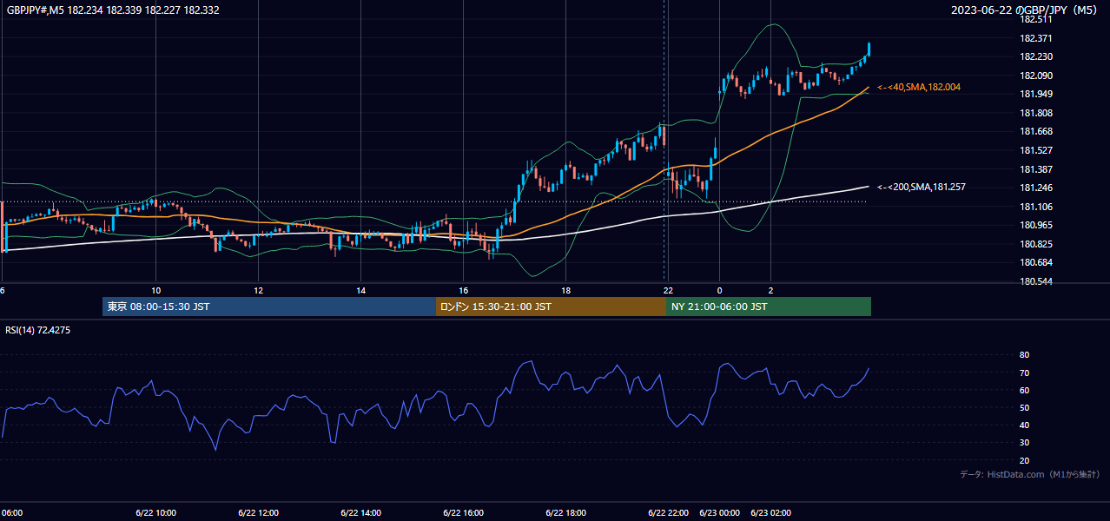
Task: Click the RSI(14) 72.4275 indicator label
Action: pos(38,330)
